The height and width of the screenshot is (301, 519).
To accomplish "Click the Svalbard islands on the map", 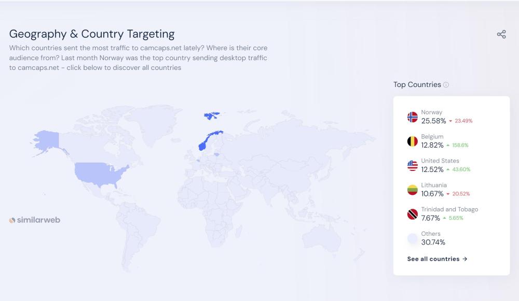I will click(212, 116).
